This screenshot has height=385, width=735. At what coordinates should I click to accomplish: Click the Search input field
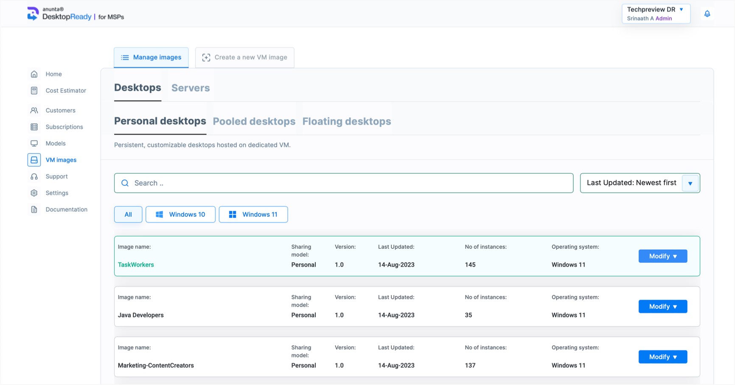(x=344, y=183)
